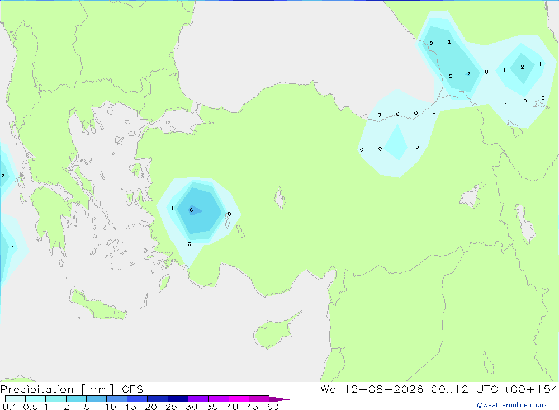Choose the 20–25 mm dark blue swatch
The image size is (559, 410).
click(x=157, y=399)
